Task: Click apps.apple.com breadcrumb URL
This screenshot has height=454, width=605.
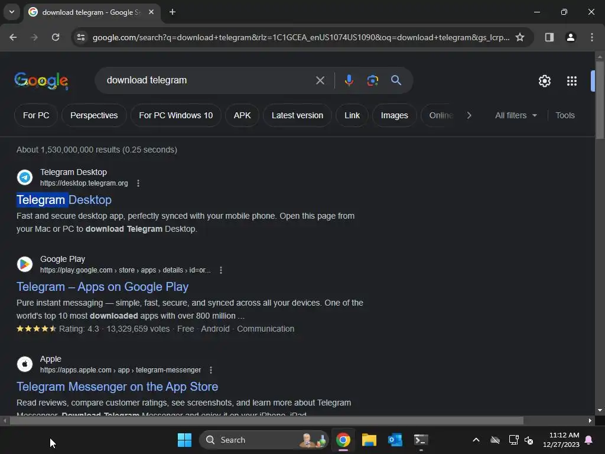Action: point(121,370)
